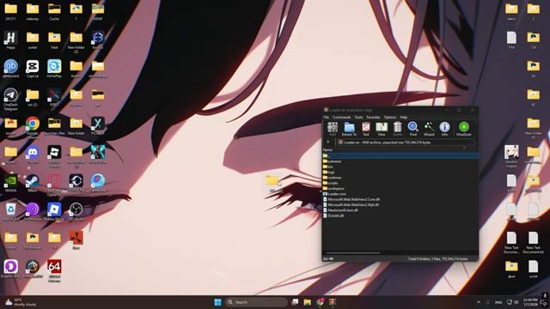The height and width of the screenshot is (309, 550).
Task: Open the Favorites menu in WinRAR
Action: tap(373, 118)
